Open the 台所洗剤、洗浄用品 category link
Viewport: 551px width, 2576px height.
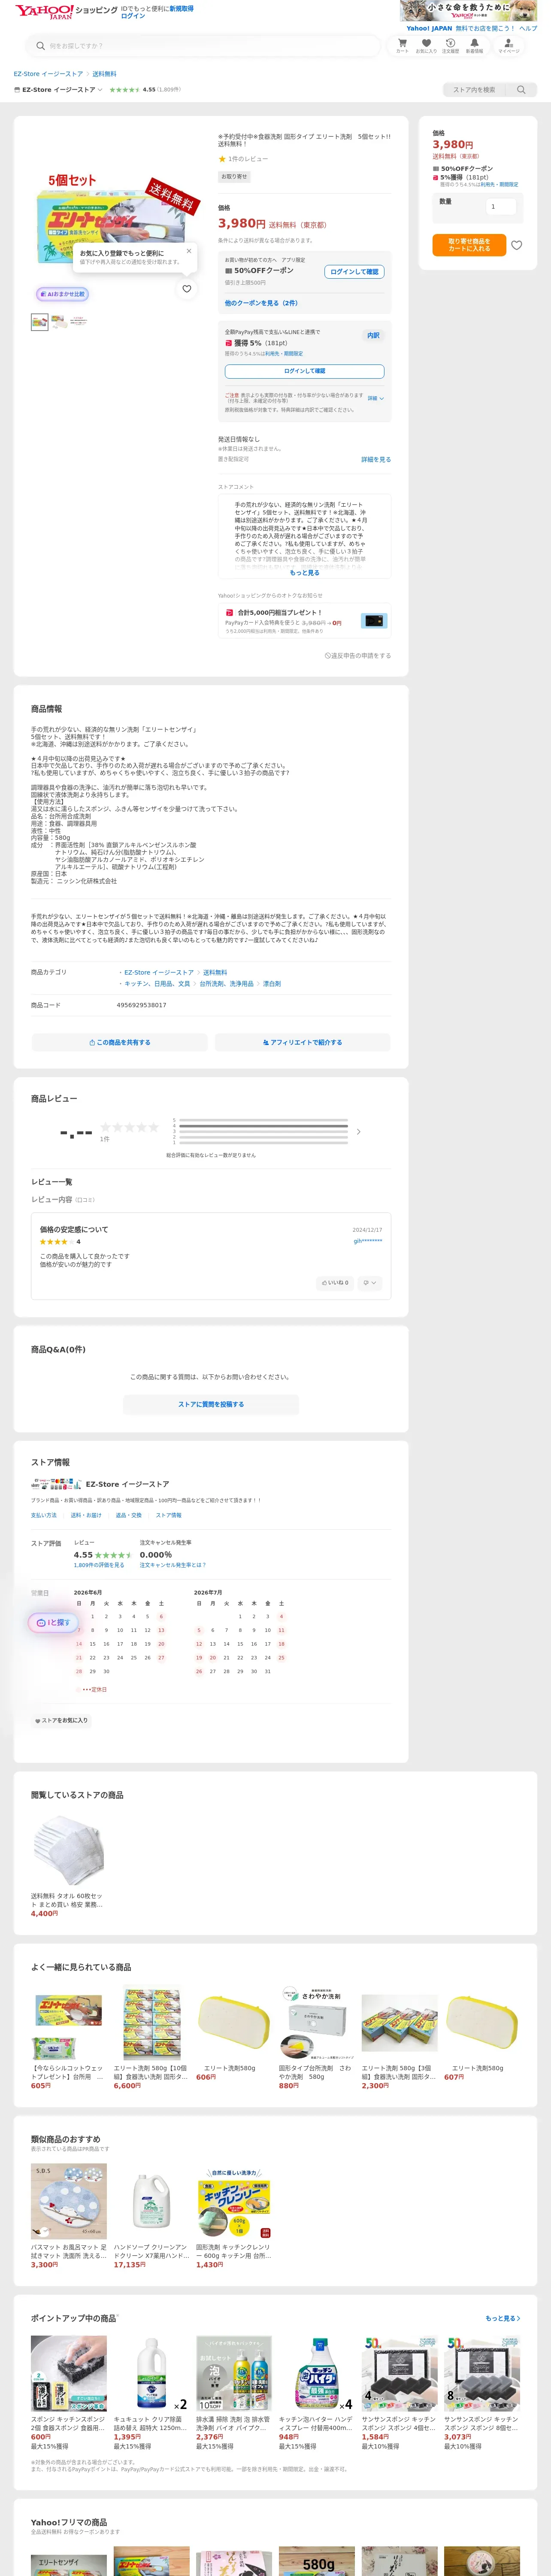point(226,984)
